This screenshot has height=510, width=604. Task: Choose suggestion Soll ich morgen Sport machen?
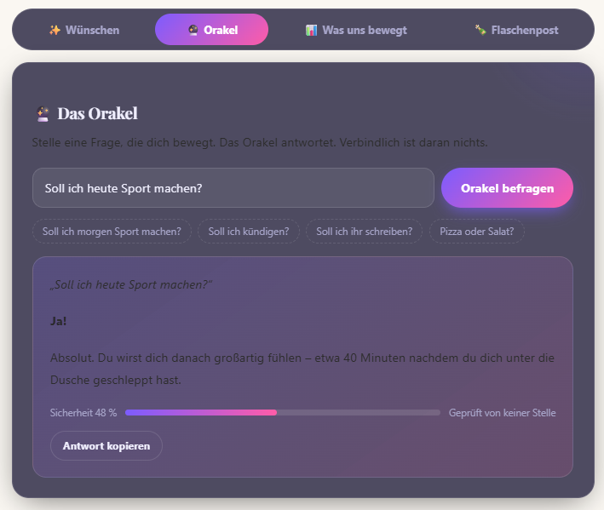[x=112, y=232]
